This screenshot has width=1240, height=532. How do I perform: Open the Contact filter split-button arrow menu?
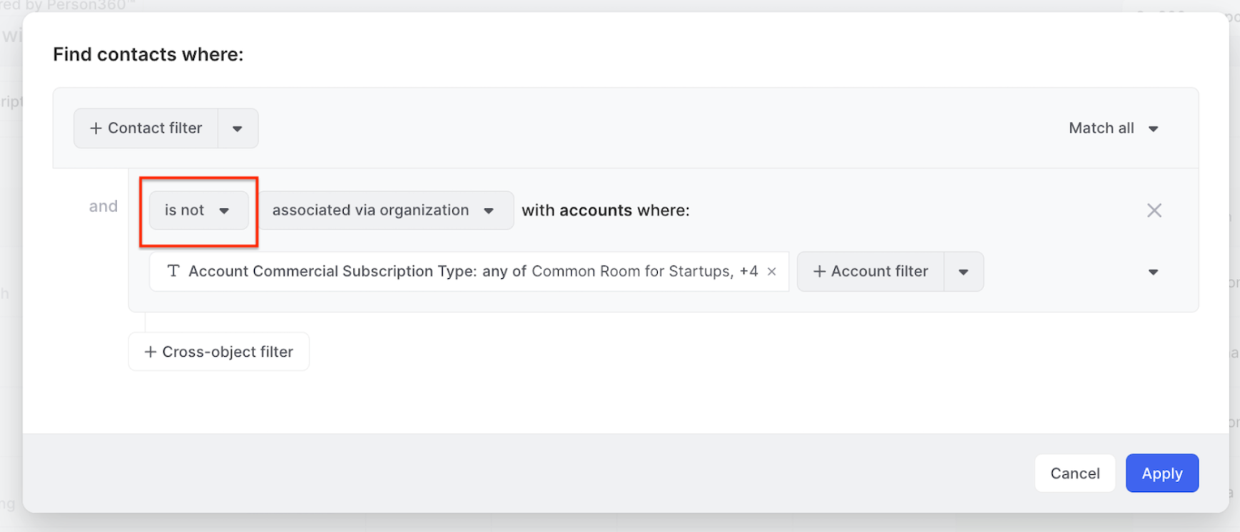click(238, 129)
